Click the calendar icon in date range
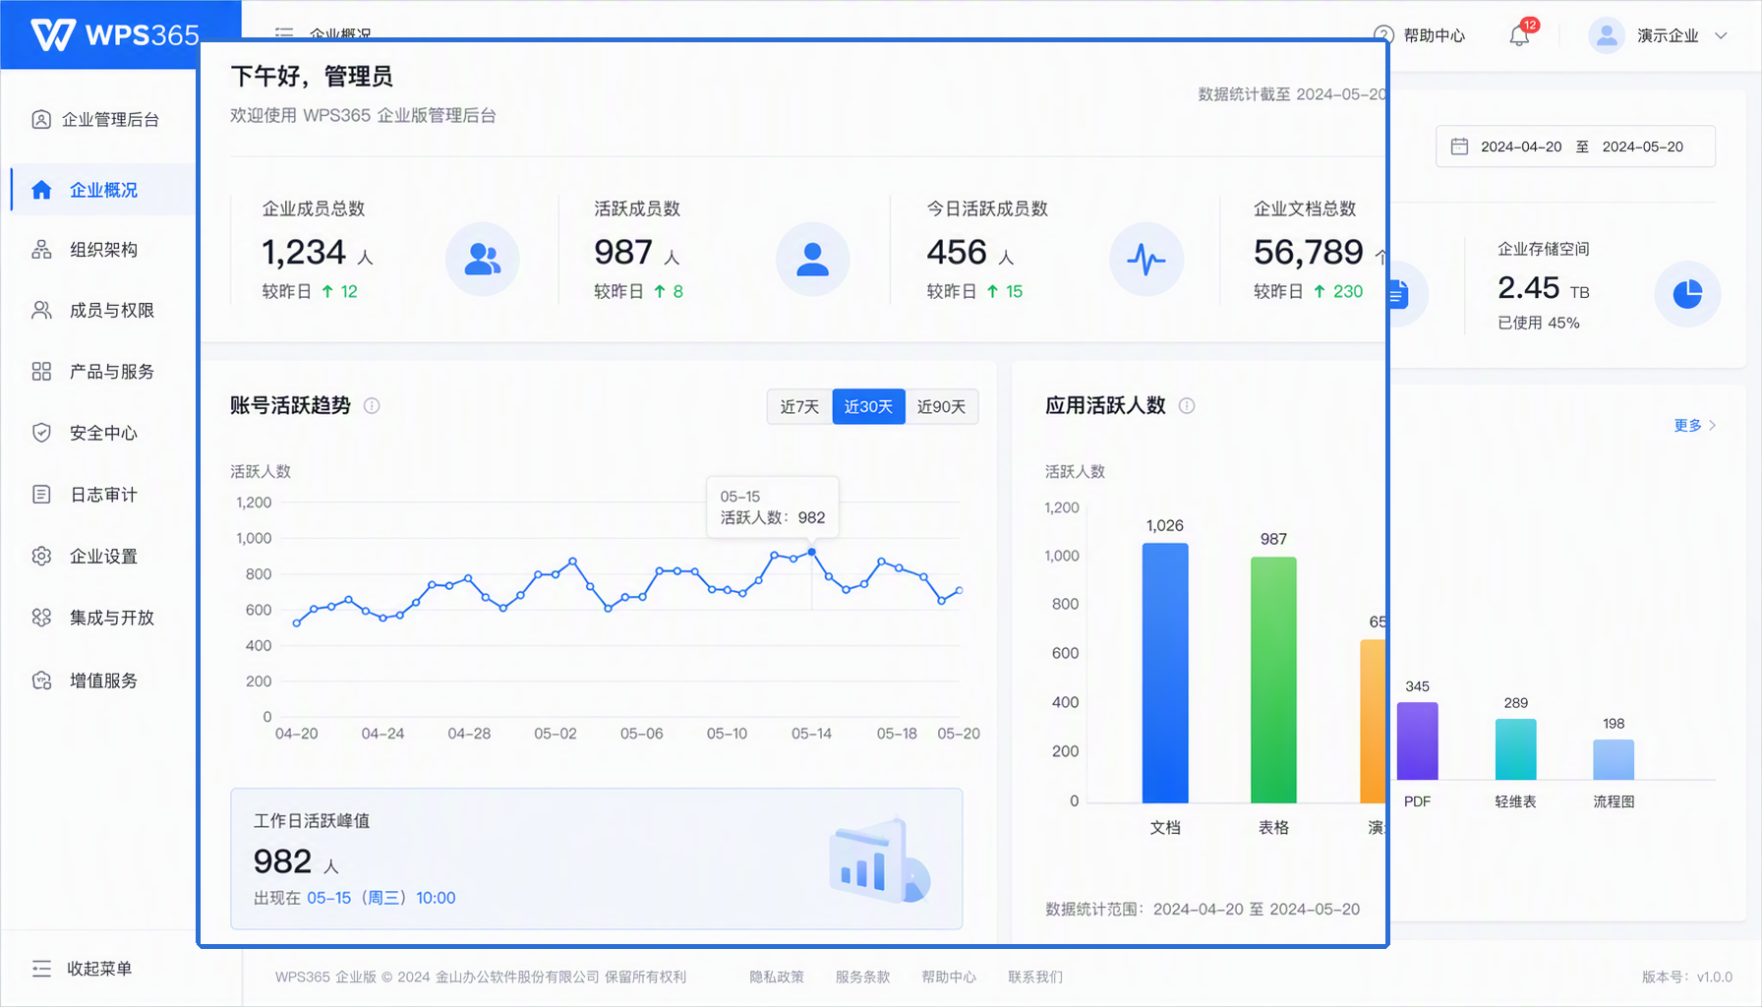 [1459, 147]
